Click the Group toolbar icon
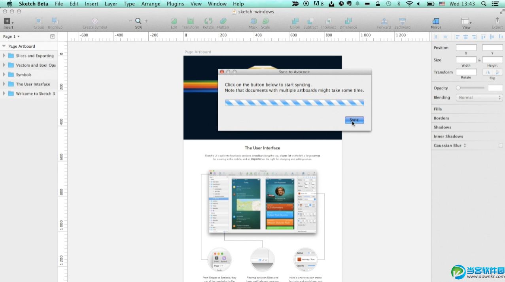The image size is (505, 282). click(39, 21)
